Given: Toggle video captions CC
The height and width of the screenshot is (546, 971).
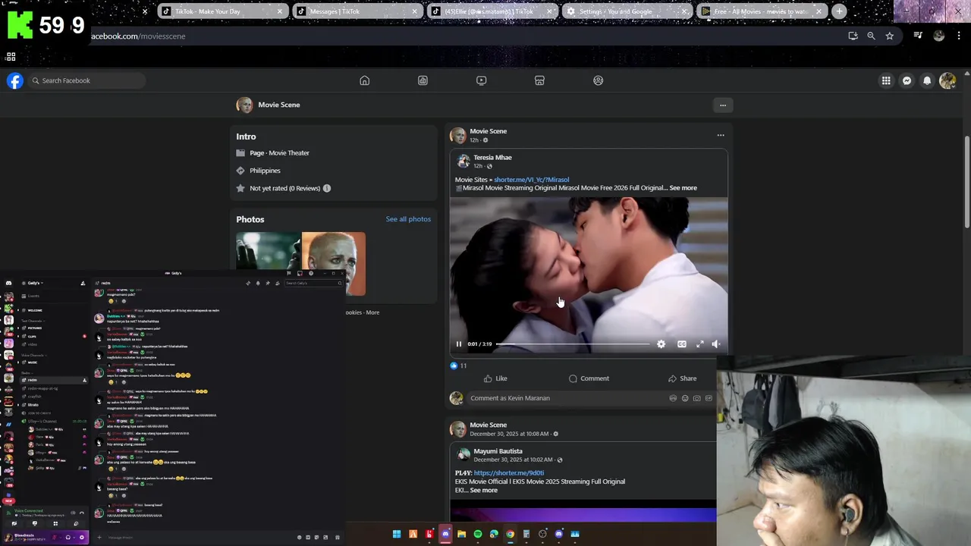Looking at the screenshot, I should point(681,344).
